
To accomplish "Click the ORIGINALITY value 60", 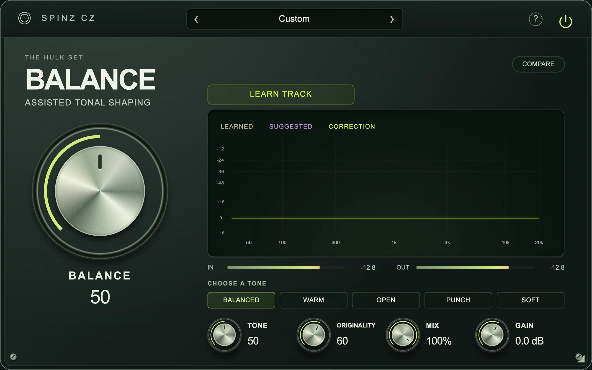I will click(x=342, y=341).
